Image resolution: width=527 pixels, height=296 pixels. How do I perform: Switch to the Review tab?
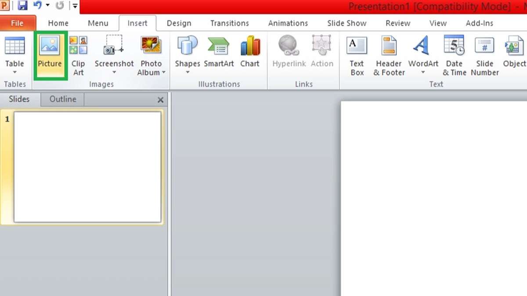398,23
